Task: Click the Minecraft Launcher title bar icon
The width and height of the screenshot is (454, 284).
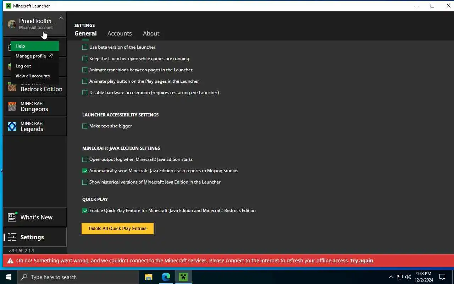Action: (9, 6)
